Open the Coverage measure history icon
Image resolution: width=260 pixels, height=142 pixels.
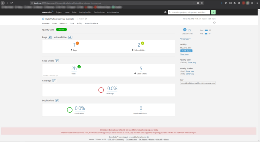click(54, 80)
